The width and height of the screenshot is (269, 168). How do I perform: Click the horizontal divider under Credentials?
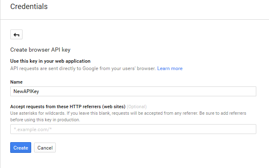point(134,19)
